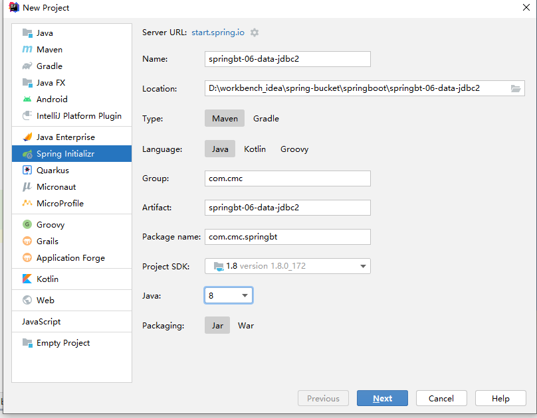
Task: Open the start.spring.io server link
Action: tap(218, 33)
